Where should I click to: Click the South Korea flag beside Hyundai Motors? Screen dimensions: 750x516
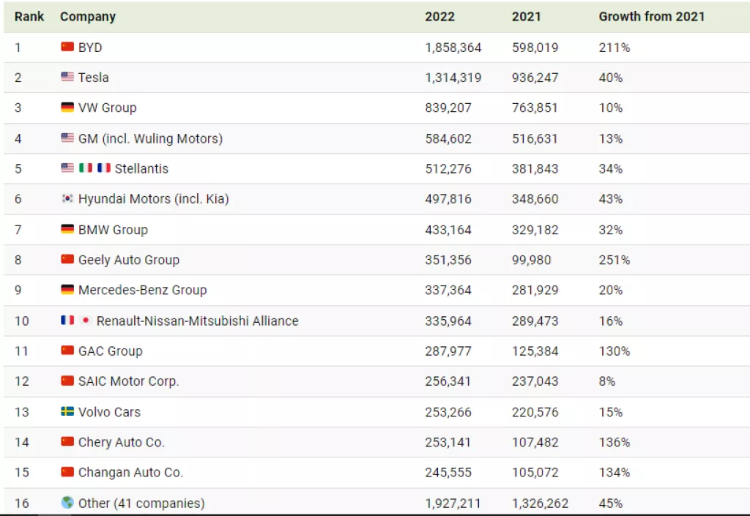[67, 199]
